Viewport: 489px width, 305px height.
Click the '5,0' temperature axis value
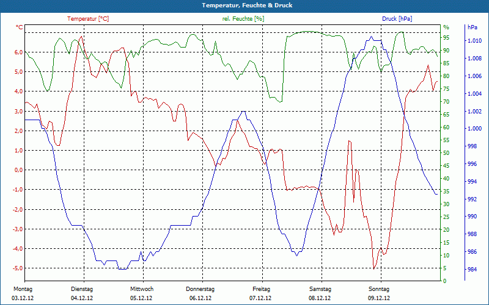(19, 72)
